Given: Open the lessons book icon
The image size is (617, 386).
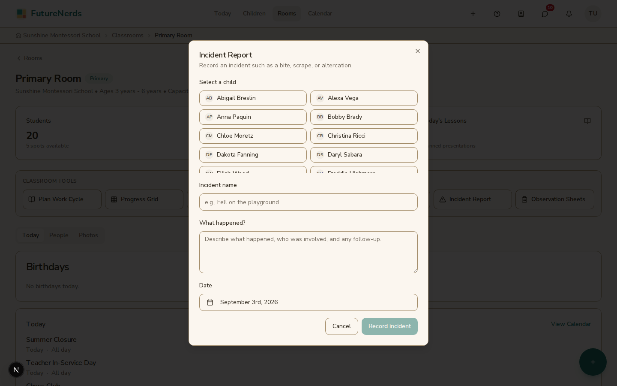Looking at the screenshot, I should [x=587, y=121].
